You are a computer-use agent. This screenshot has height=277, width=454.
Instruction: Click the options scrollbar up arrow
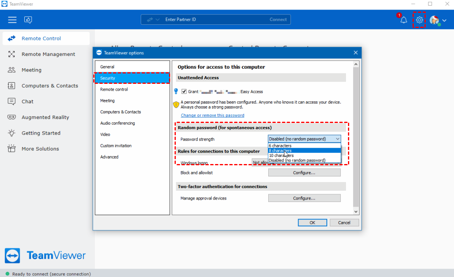(356, 64)
